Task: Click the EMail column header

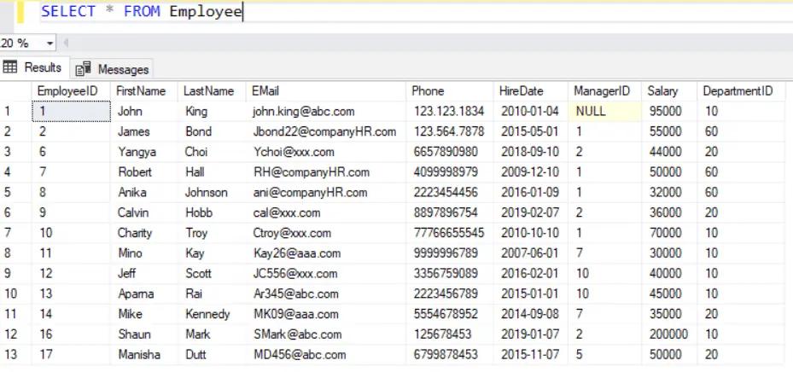Action: pos(265,90)
